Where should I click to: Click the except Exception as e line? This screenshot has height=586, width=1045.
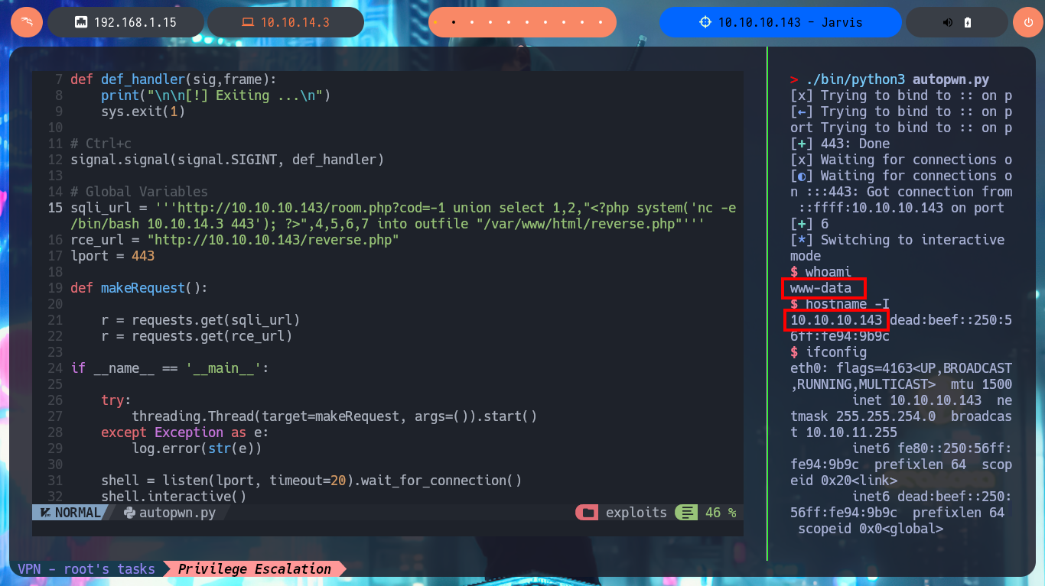click(185, 432)
